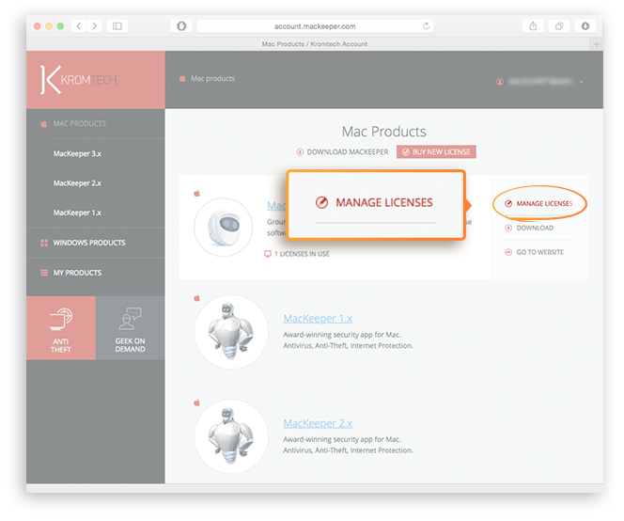Click the round robot head product thumbnail
The image size is (624, 521).
click(x=224, y=227)
